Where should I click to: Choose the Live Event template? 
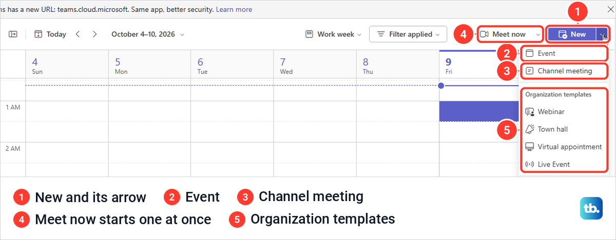[564, 164]
